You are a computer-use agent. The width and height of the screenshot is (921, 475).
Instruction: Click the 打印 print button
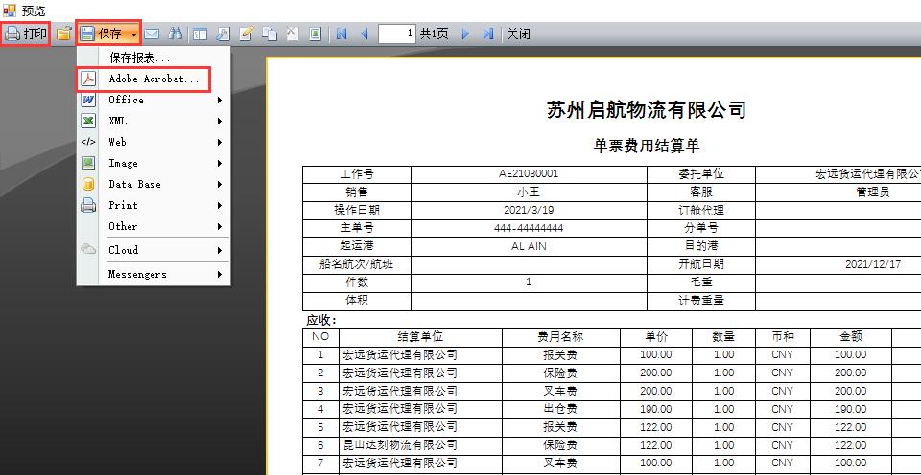coord(26,34)
